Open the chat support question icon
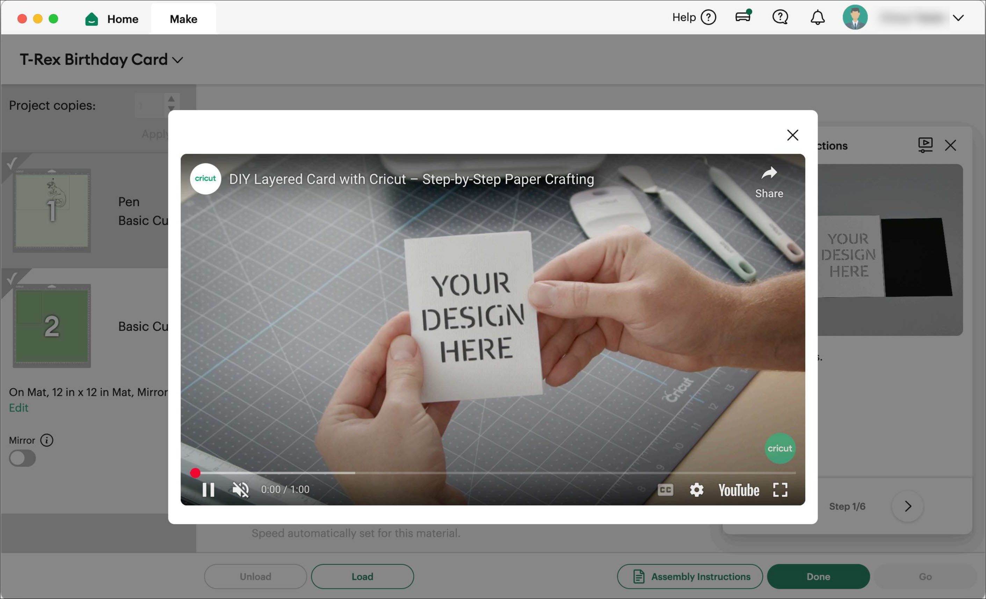This screenshot has width=986, height=599. tap(780, 17)
